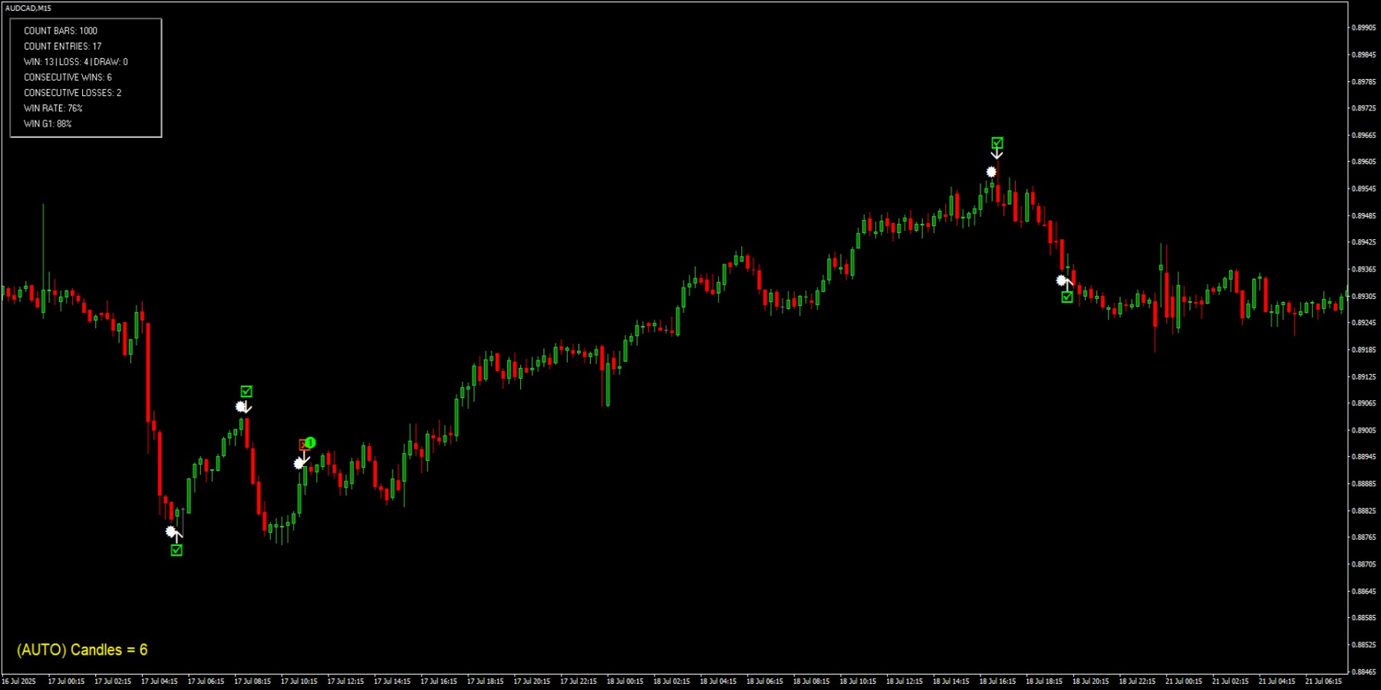Select white starburst beside the orange loss marker
The image size is (1381, 690).
[x=298, y=464]
